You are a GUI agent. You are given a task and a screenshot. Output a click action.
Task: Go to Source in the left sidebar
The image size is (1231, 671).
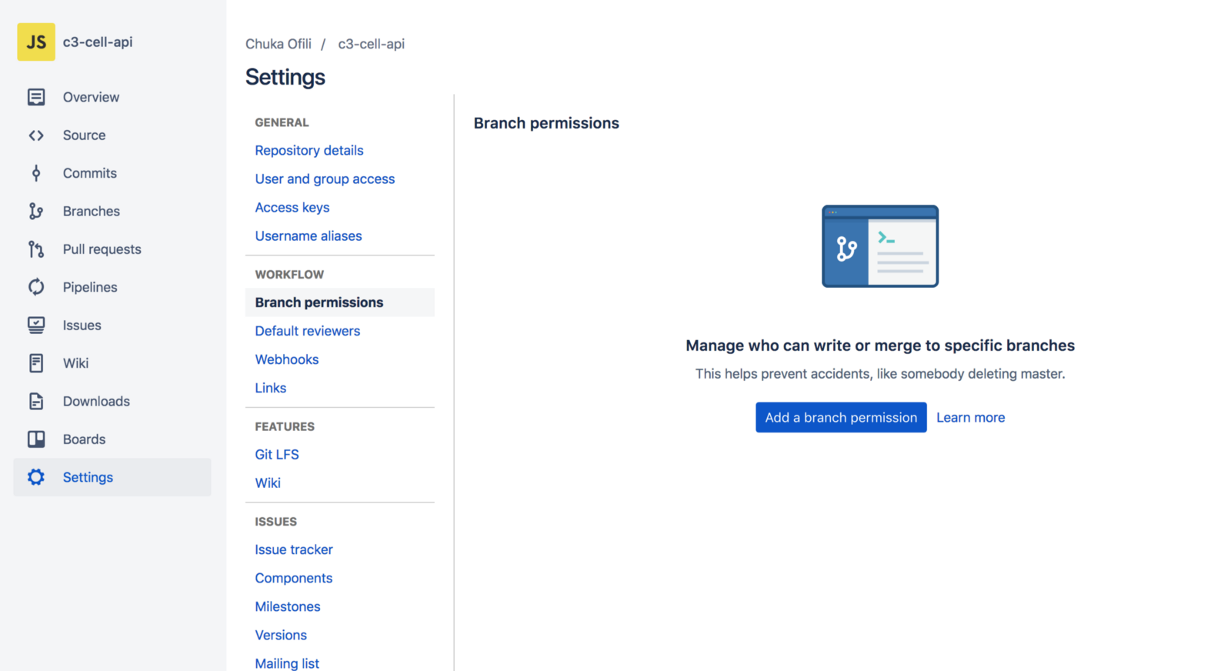click(x=84, y=135)
